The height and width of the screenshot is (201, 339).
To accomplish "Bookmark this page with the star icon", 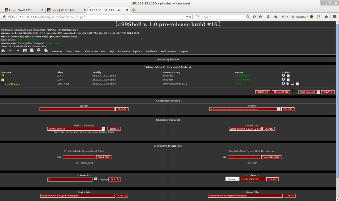I will (254, 17).
